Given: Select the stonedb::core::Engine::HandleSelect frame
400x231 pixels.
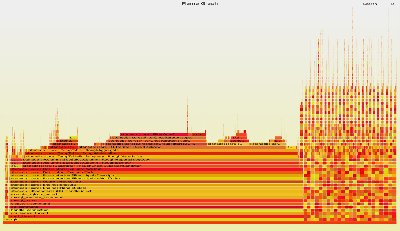Looking at the screenshot, I should (x=157, y=188).
